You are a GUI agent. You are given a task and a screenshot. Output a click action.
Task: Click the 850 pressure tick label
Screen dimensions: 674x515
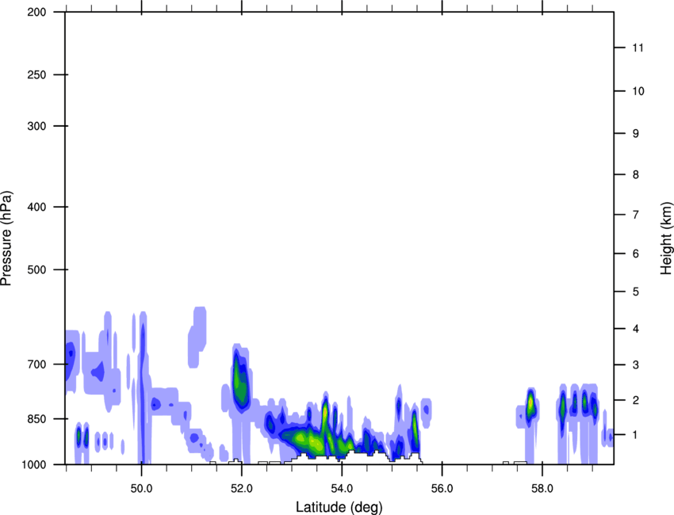click(36, 418)
